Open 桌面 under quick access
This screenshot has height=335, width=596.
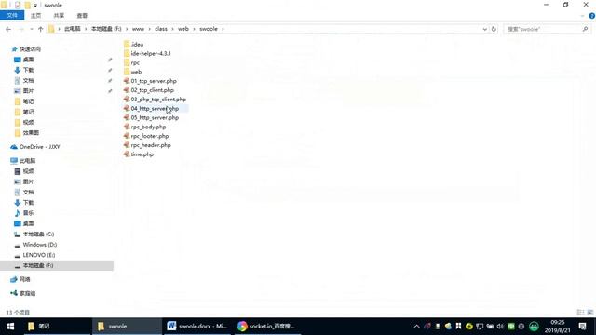click(x=24, y=60)
